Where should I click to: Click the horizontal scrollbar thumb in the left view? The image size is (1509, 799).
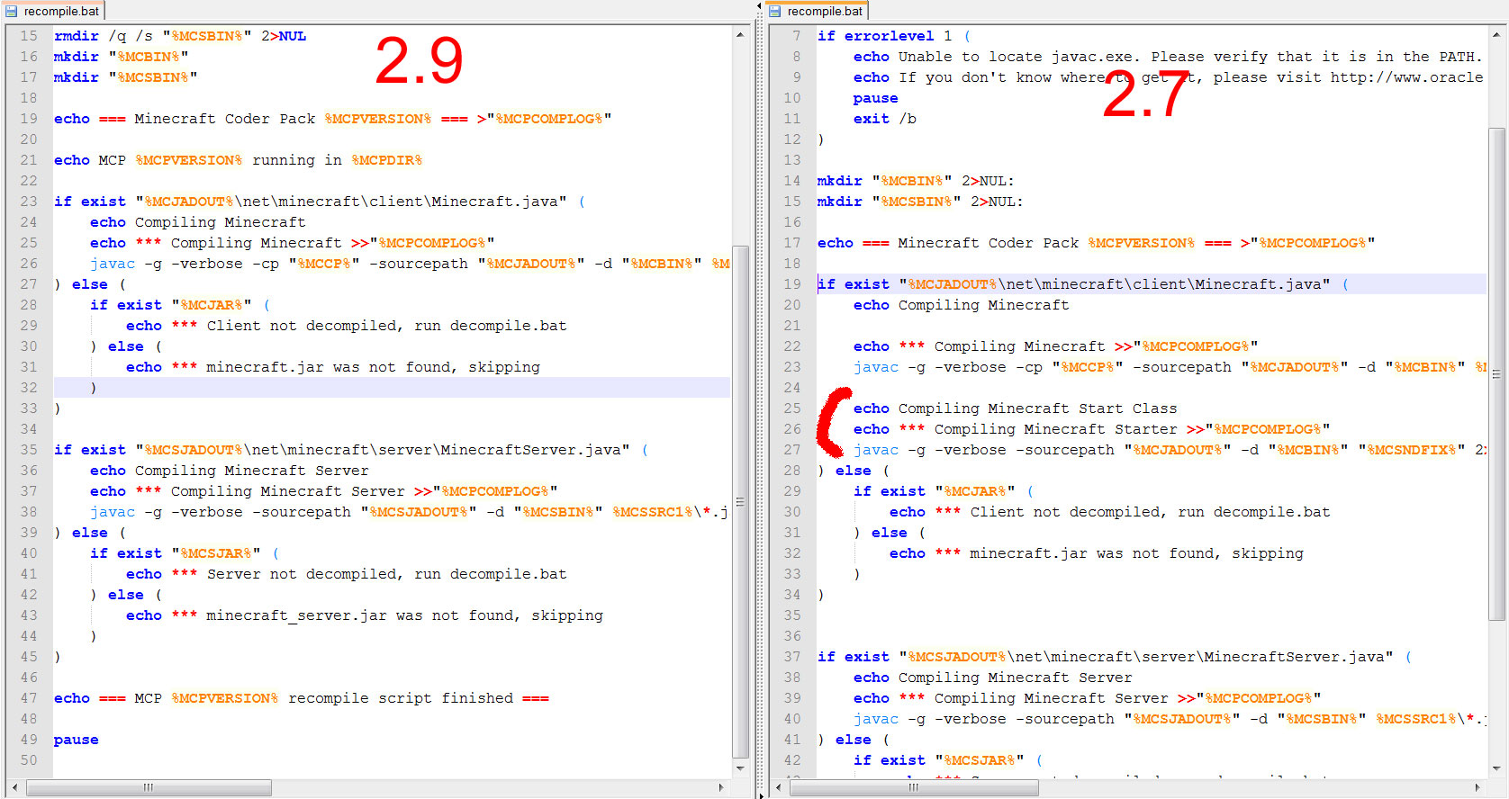[149, 787]
